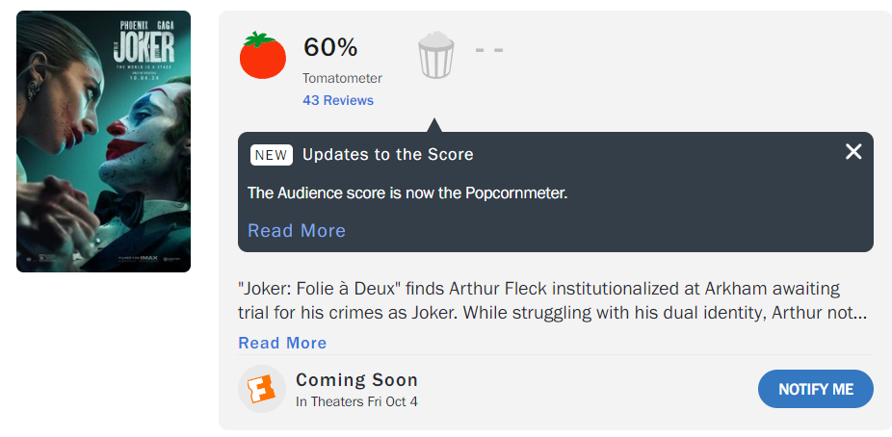
Task: Click the NEW badge in the popup
Action: (271, 155)
